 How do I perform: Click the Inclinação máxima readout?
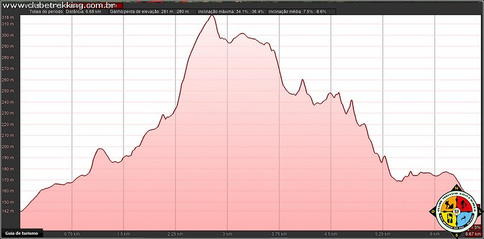point(231,11)
